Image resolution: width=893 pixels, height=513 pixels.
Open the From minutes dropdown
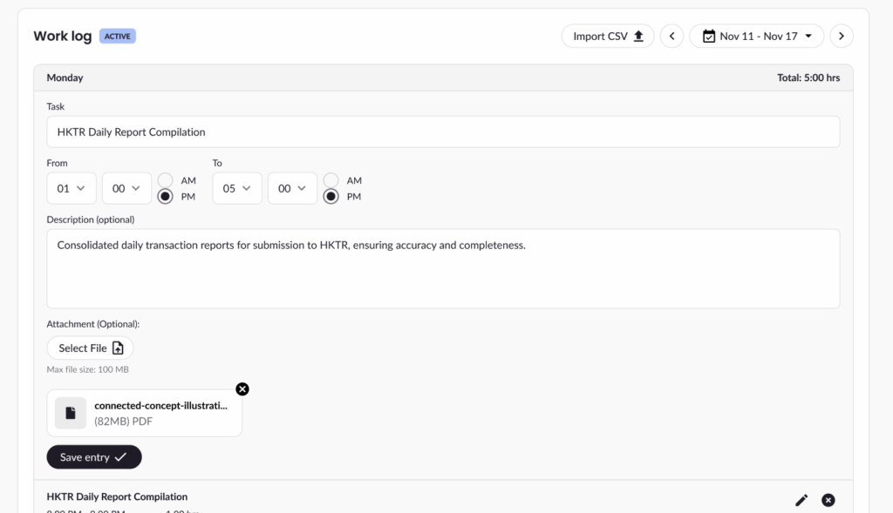click(126, 188)
